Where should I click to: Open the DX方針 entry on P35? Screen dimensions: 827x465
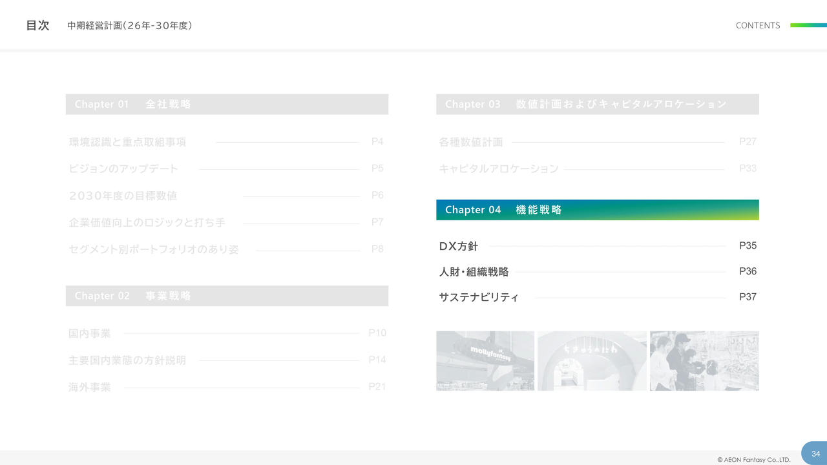click(x=459, y=246)
